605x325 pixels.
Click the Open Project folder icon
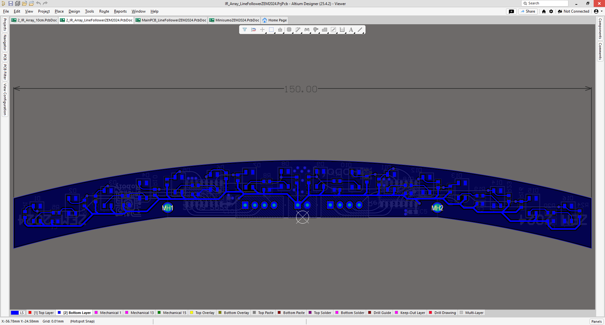[x=31, y=3]
